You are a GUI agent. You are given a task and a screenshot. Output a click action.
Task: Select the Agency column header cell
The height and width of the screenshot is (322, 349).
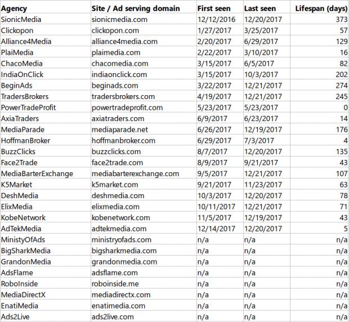click(46, 8)
